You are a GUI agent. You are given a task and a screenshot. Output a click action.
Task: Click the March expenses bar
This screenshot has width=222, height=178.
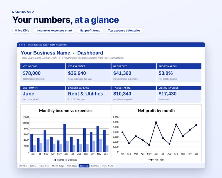coord(48,146)
